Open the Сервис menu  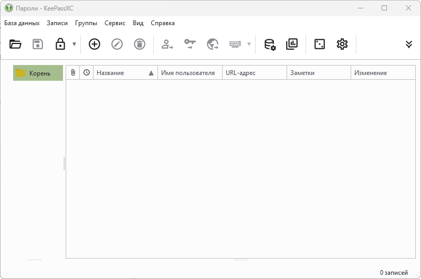click(115, 23)
